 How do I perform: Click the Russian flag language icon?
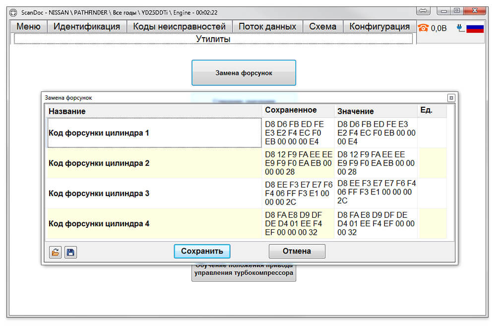pyautogui.click(x=475, y=28)
